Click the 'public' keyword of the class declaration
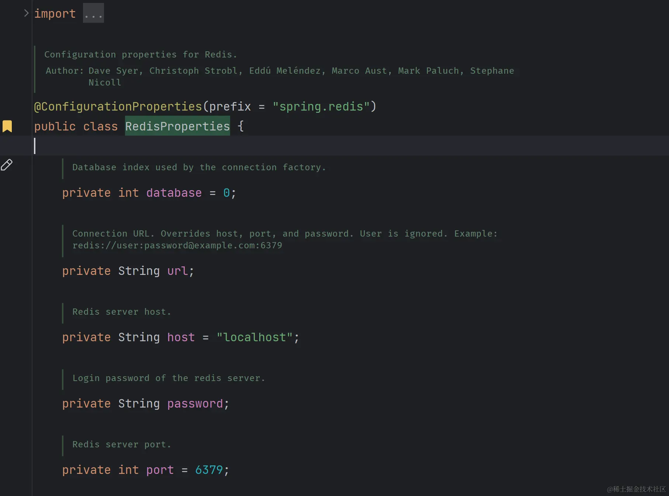This screenshot has height=496, width=669. click(x=55, y=126)
